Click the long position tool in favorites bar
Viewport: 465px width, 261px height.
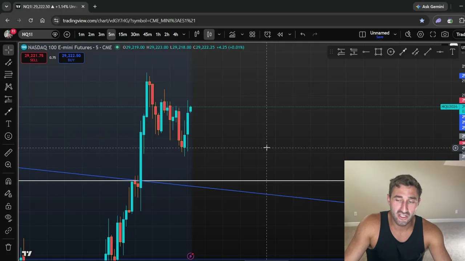tap(341, 52)
